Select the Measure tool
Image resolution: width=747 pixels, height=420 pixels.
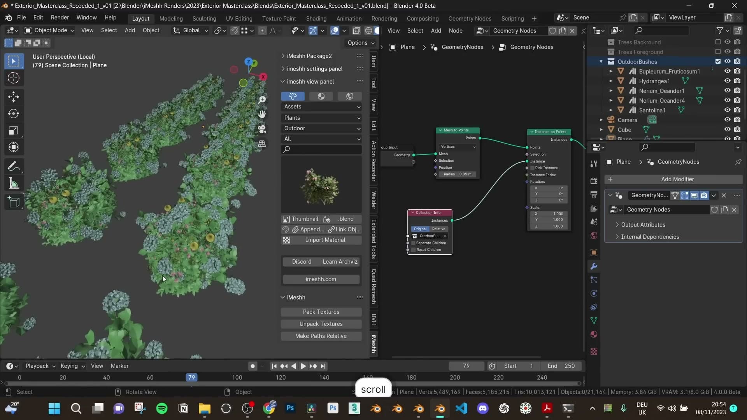click(14, 184)
